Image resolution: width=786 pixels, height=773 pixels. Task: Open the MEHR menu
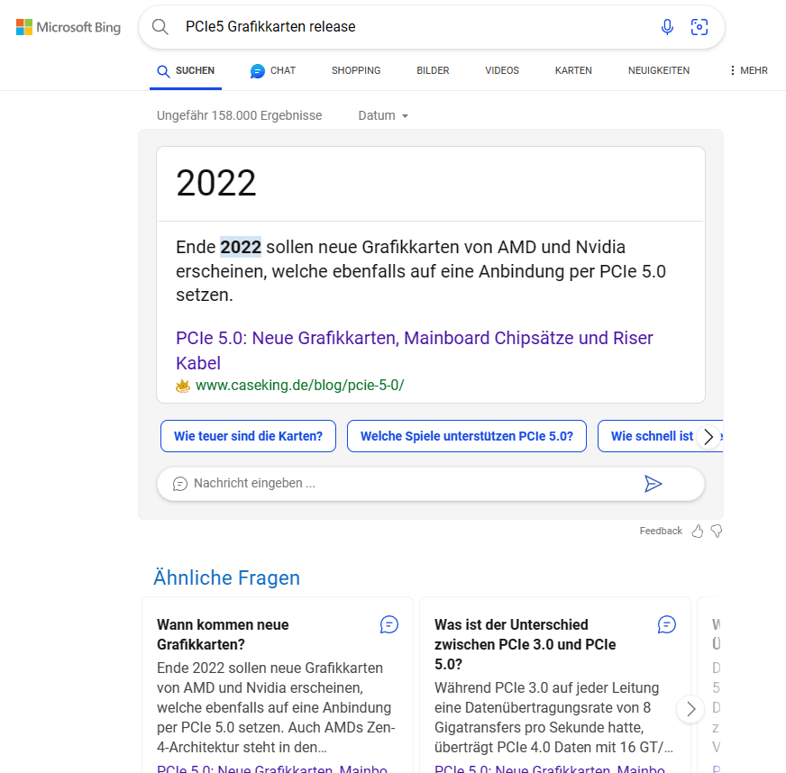click(x=749, y=70)
